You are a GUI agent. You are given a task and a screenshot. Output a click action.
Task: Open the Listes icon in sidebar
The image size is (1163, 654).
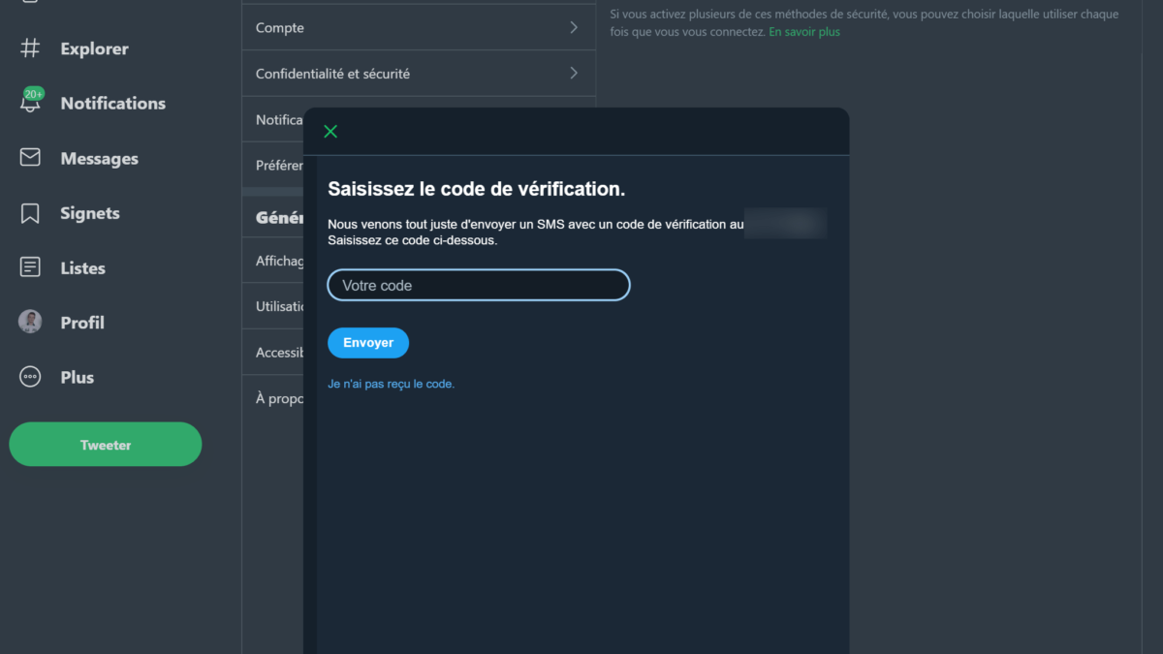coord(30,267)
